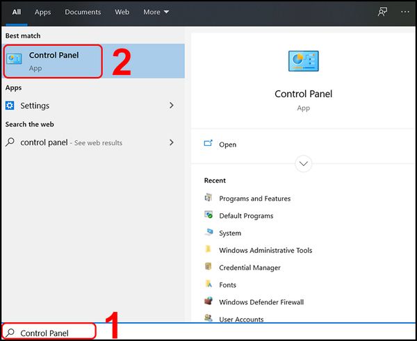Open the More filter dropdown

156,12
